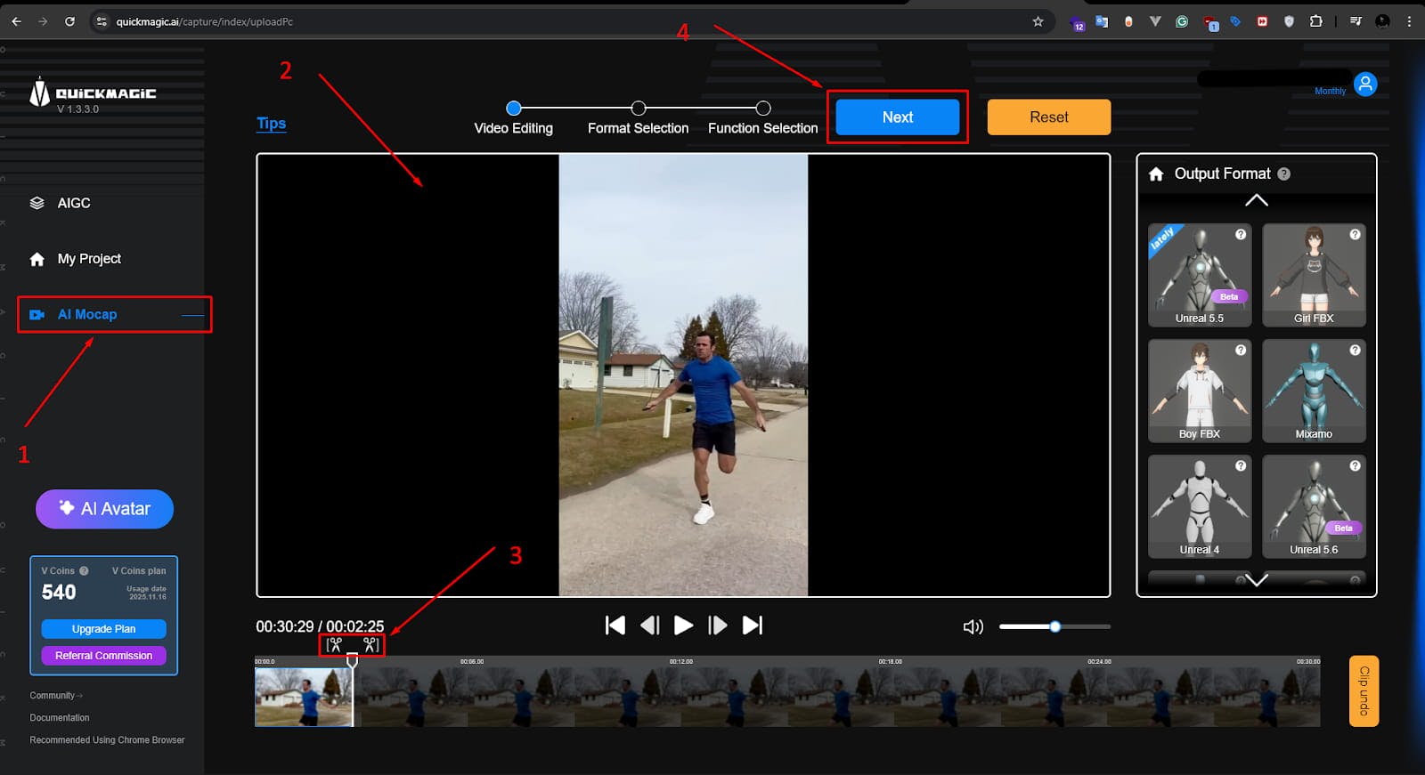The image size is (1425, 775).
Task: Click the Reset button
Action: click(x=1048, y=117)
